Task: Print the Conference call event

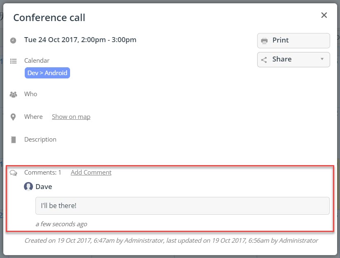Action: (293, 40)
